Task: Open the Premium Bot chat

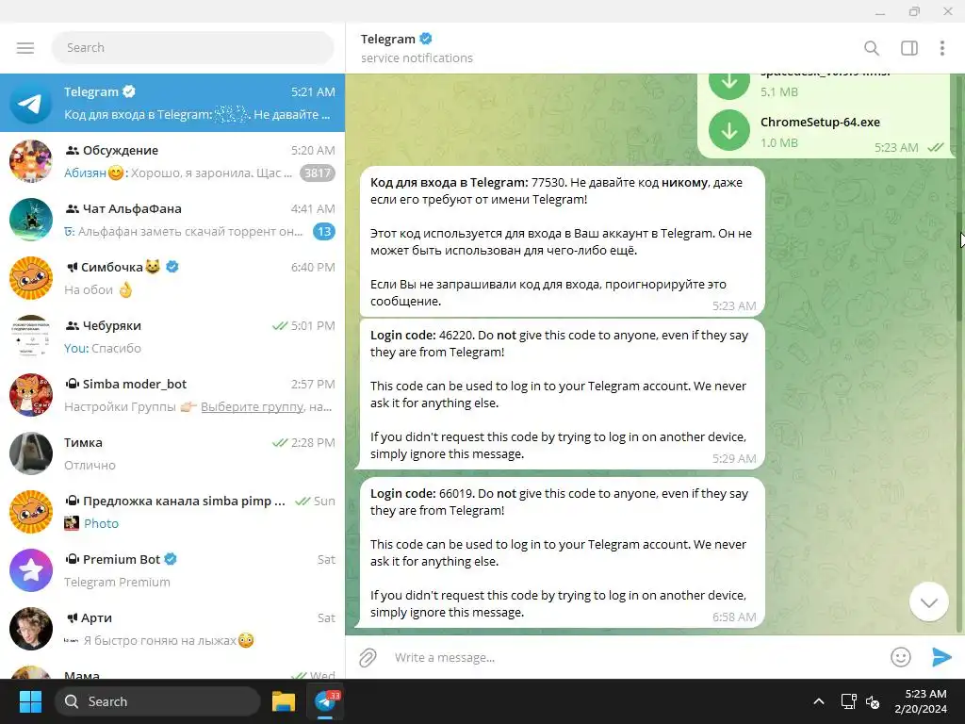Action: pyautogui.click(x=172, y=570)
